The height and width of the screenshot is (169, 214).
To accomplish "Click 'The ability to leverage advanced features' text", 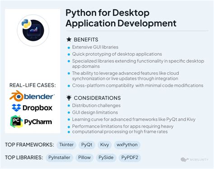I will (126, 76).
